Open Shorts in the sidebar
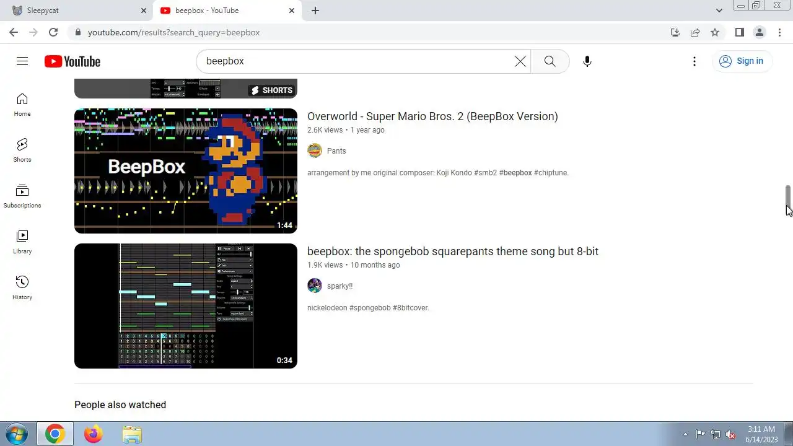 (22, 151)
